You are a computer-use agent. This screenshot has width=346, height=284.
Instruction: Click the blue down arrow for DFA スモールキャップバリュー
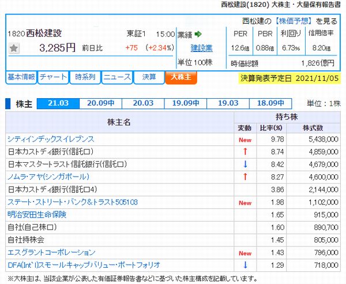pos(245,265)
